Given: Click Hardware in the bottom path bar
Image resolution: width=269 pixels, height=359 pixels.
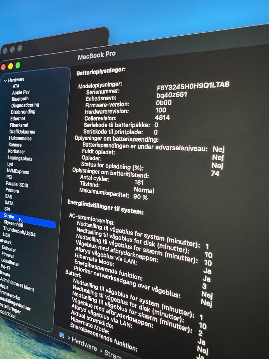Looking at the screenshot, I should 84,344.
